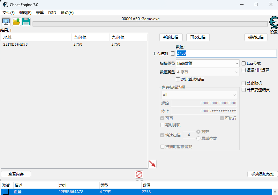
Task: Enable the Lua公式 checkbox
Action: pyautogui.click(x=244, y=63)
